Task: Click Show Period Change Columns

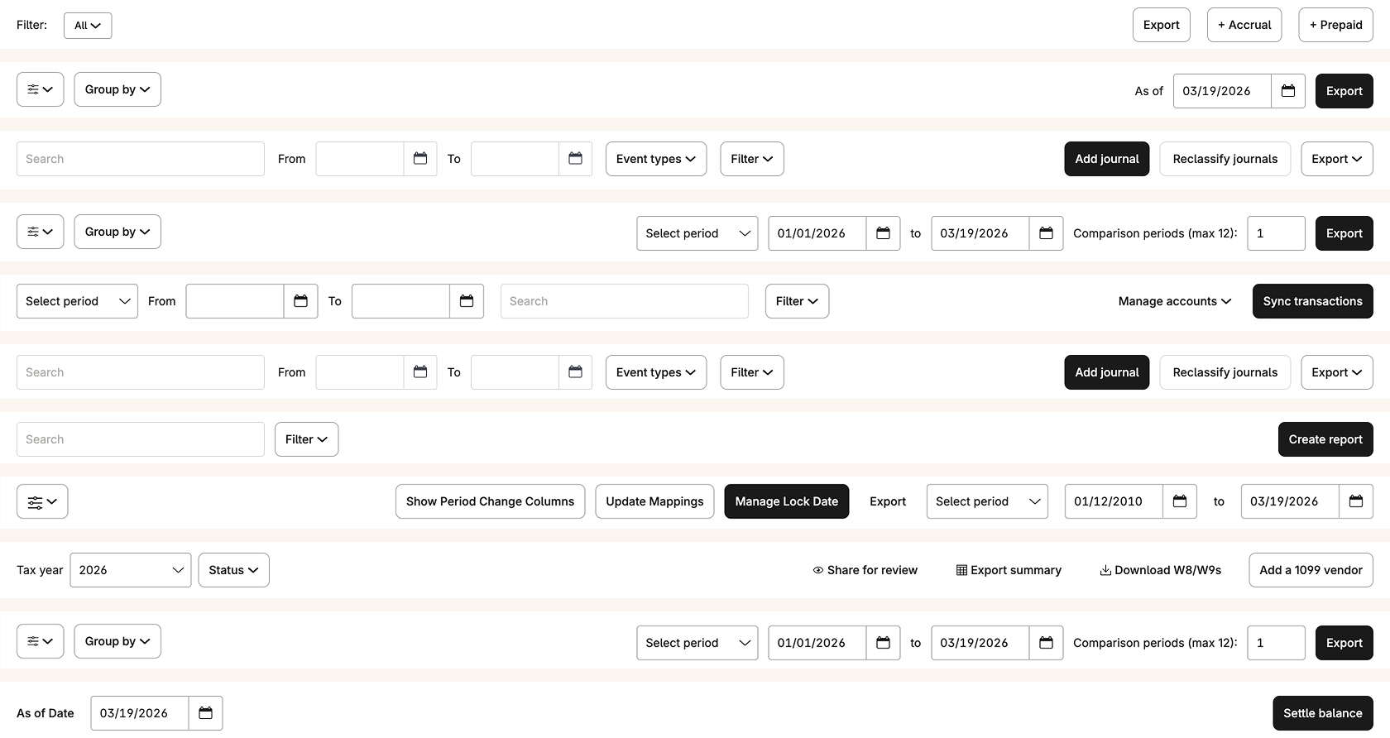Action: point(490,501)
